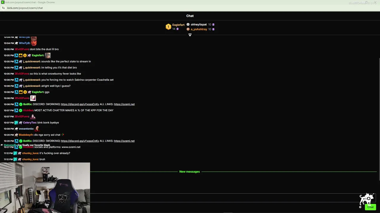Click the green Chat send button
380x213 pixels.
(x=370, y=207)
